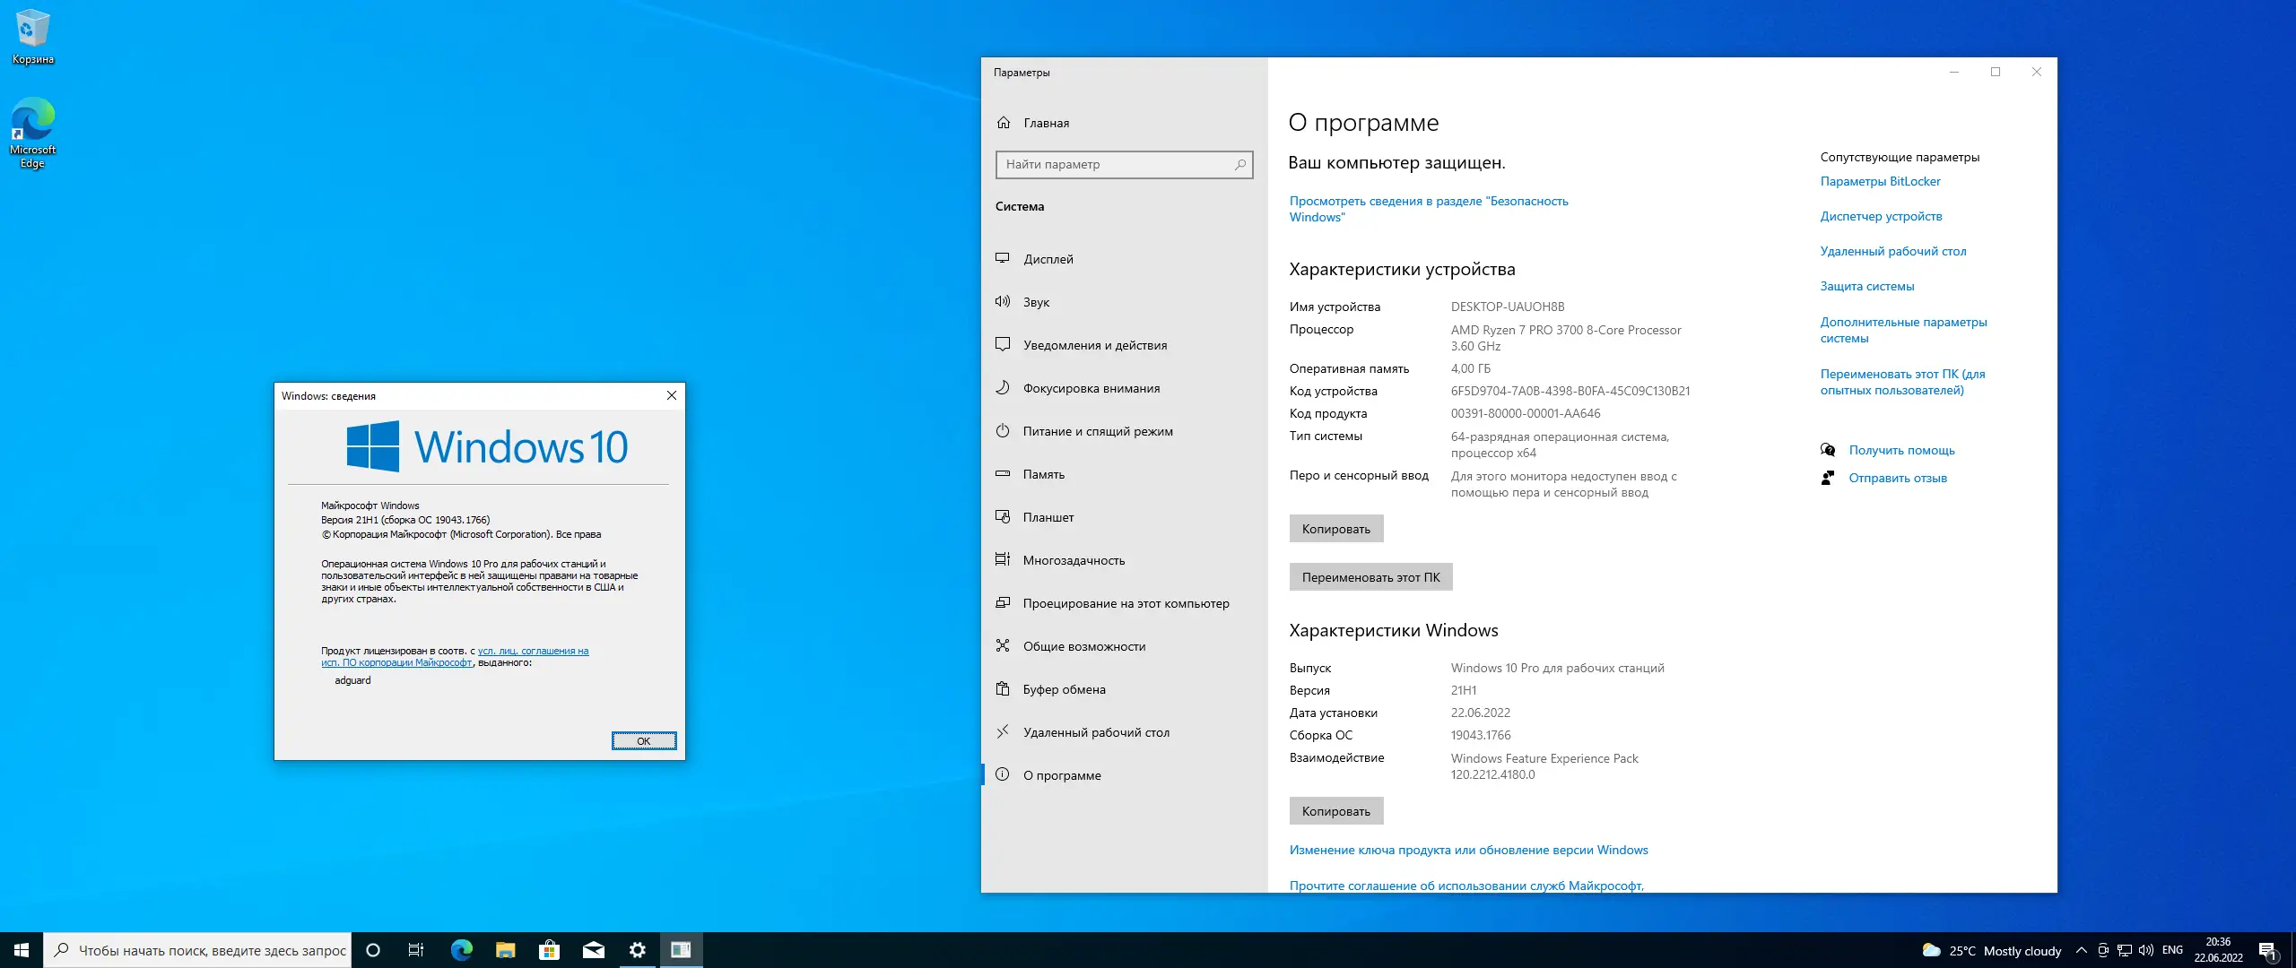2296x968 pixels.
Task: Open the Mail app from the taskbar
Action: [x=592, y=950]
